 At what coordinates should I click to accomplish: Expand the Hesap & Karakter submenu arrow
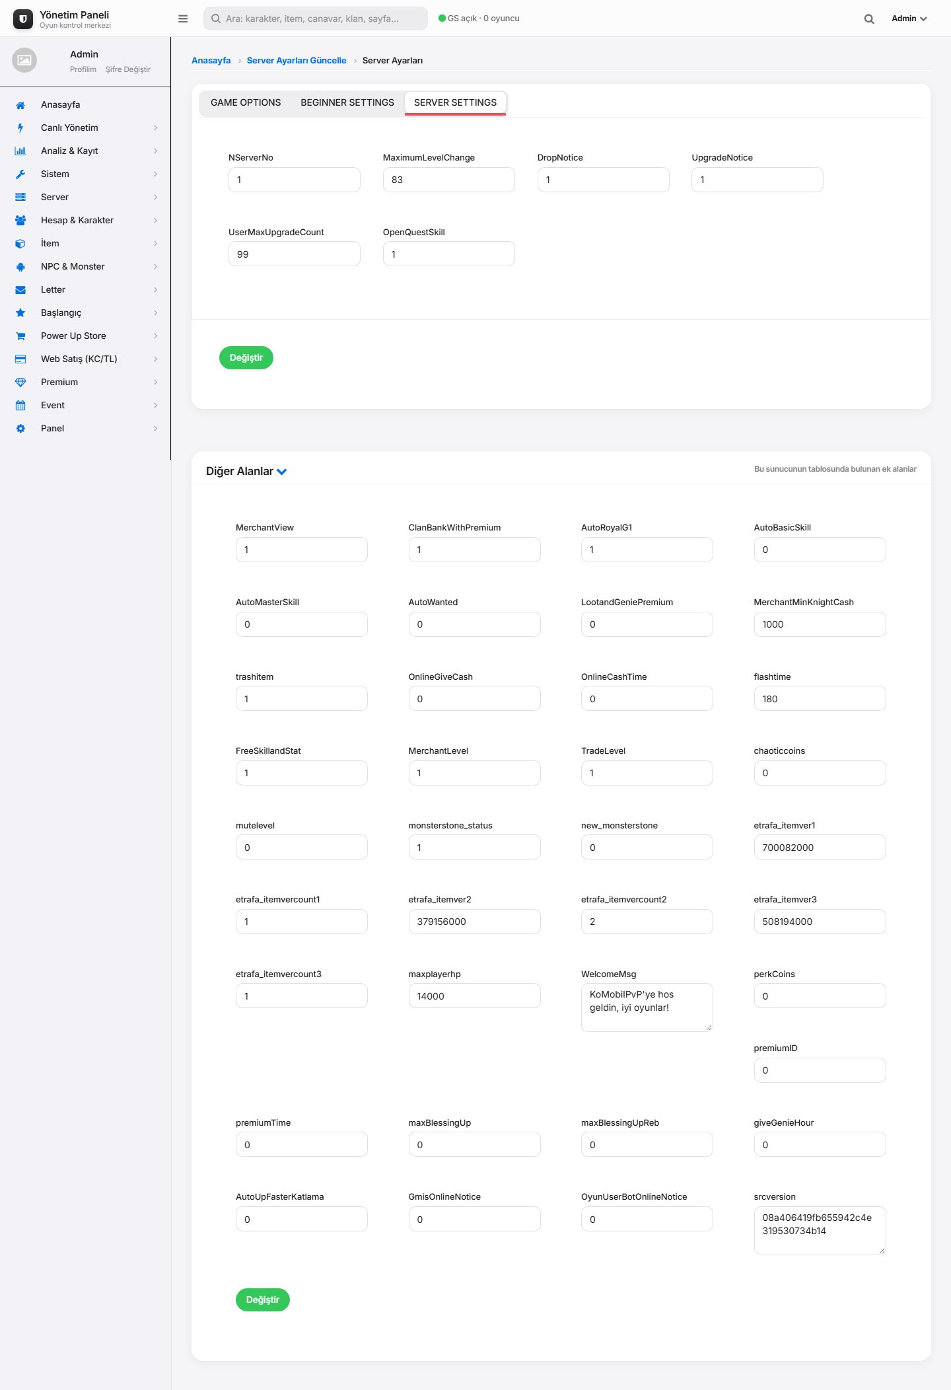tap(155, 221)
